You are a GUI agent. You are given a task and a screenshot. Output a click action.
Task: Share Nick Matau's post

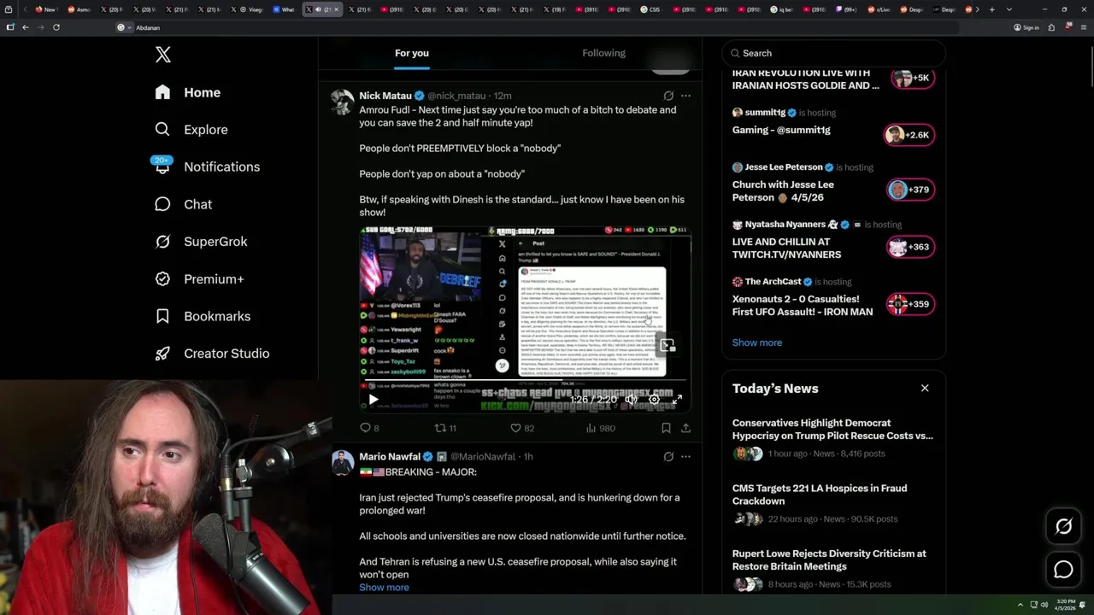685,428
